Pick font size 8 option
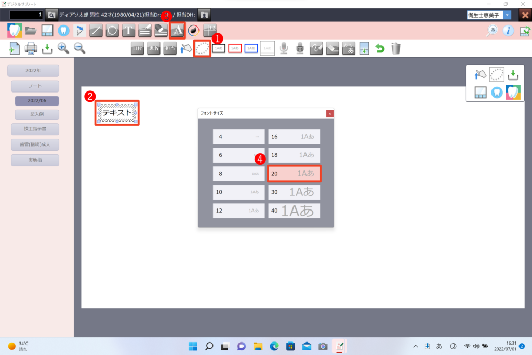This screenshot has width=532, height=355. (238, 174)
